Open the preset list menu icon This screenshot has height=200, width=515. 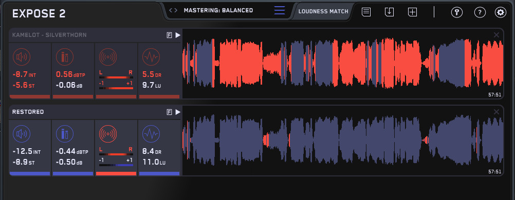[x=280, y=10]
